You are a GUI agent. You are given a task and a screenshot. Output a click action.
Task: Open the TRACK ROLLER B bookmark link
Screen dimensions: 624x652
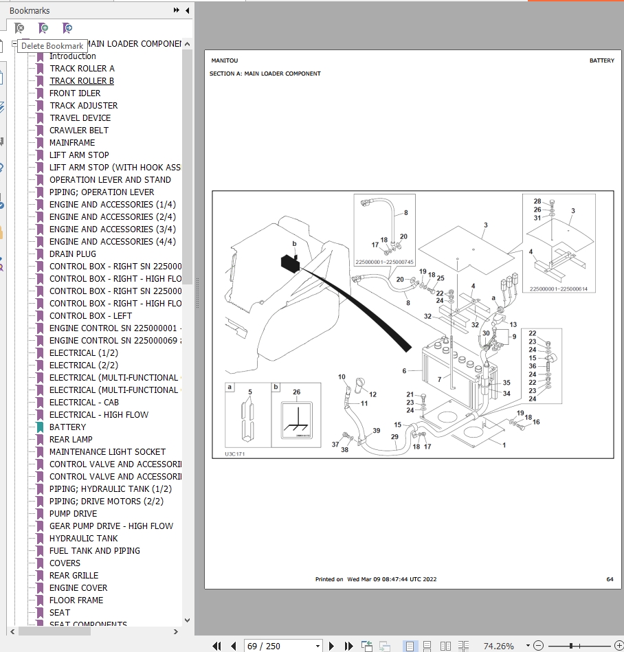81,80
